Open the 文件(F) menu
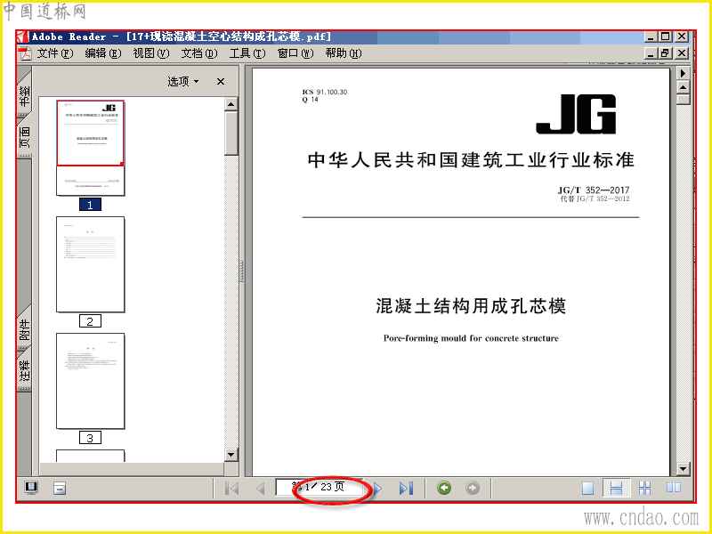 54,53
